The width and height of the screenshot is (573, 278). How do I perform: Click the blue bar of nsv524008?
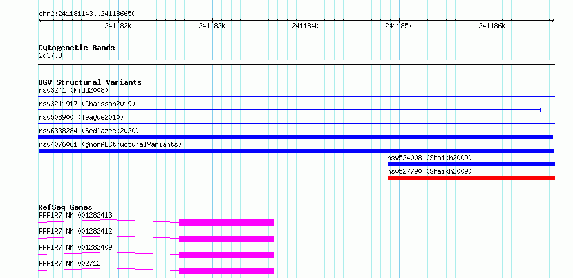pos(471,164)
